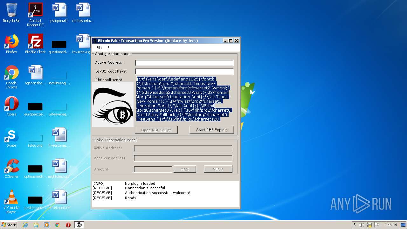Click the Bitcoin app taskbar button
Viewport: 407px width, 229px height.
pos(79,225)
